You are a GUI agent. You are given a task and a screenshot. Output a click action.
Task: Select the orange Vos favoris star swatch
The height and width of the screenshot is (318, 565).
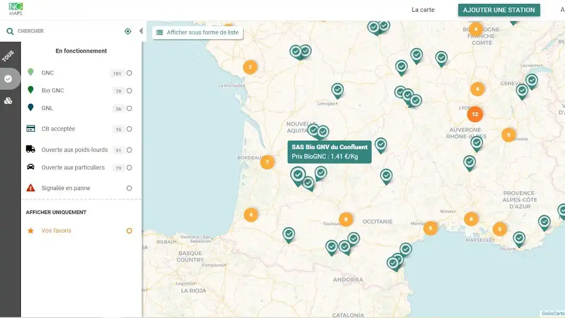click(x=31, y=230)
